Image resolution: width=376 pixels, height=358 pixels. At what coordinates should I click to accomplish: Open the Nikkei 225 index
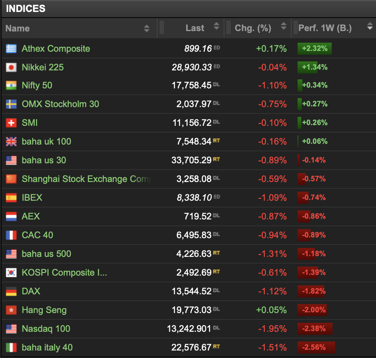pos(43,67)
